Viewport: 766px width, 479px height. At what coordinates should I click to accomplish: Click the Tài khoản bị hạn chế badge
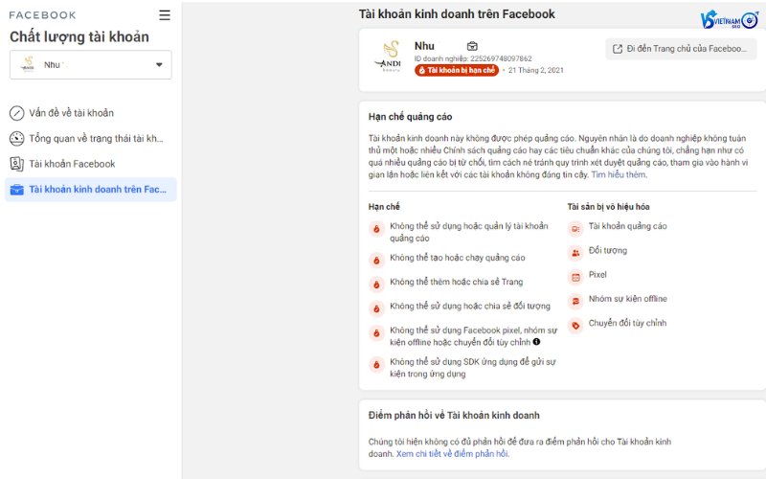pos(456,71)
